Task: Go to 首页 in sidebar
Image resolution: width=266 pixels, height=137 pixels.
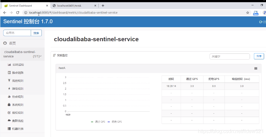Action: [12, 43]
